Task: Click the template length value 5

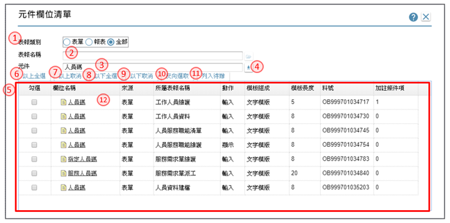Action: point(293,102)
